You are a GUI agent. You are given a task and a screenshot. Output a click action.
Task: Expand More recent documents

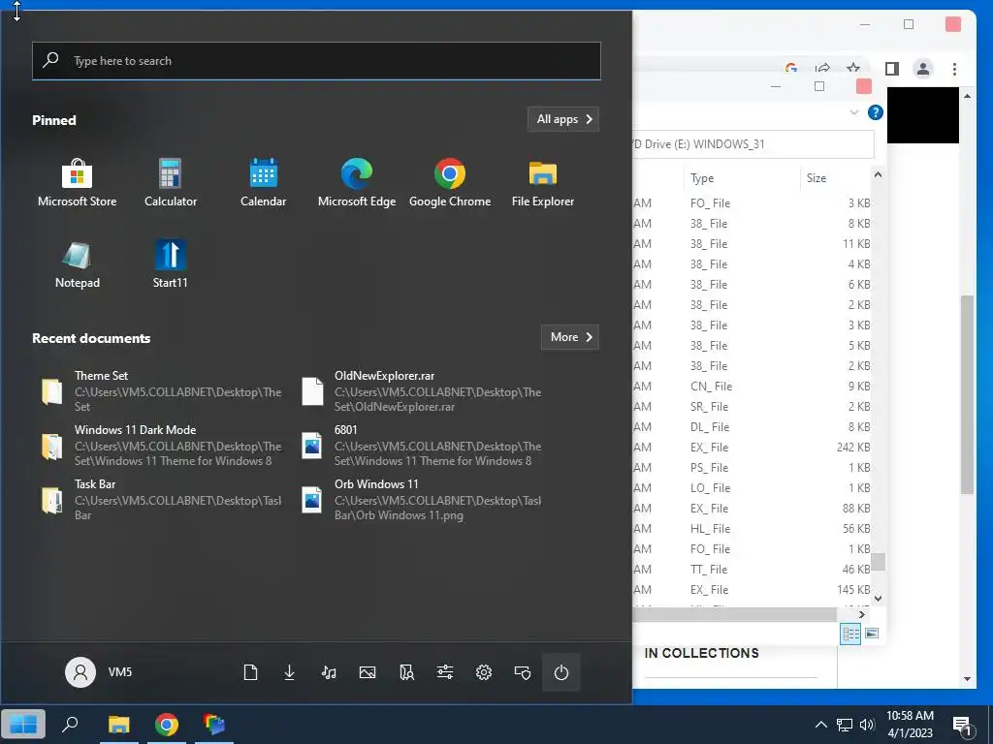[x=570, y=337]
